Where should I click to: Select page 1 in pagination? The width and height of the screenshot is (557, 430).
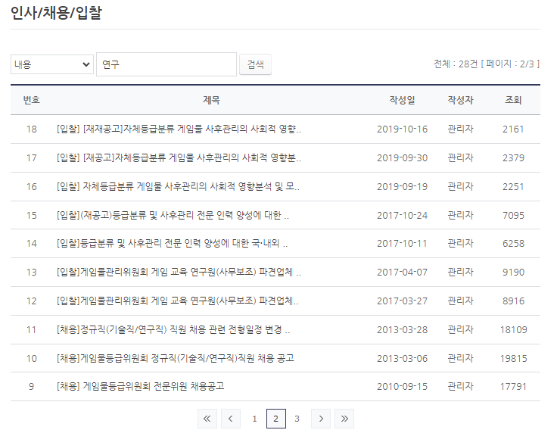[254, 419]
